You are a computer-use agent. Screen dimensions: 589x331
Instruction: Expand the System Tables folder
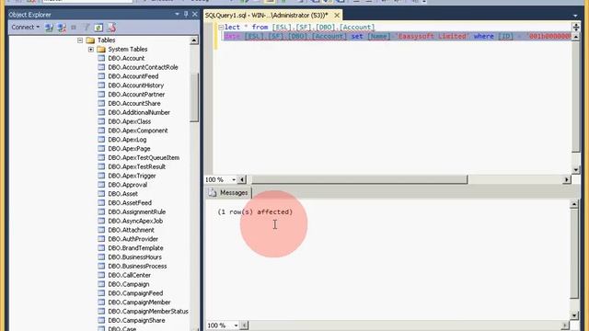click(x=91, y=49)
